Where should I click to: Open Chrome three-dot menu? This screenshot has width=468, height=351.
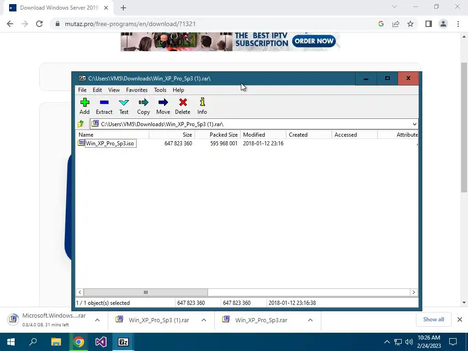tap(458, 24)
